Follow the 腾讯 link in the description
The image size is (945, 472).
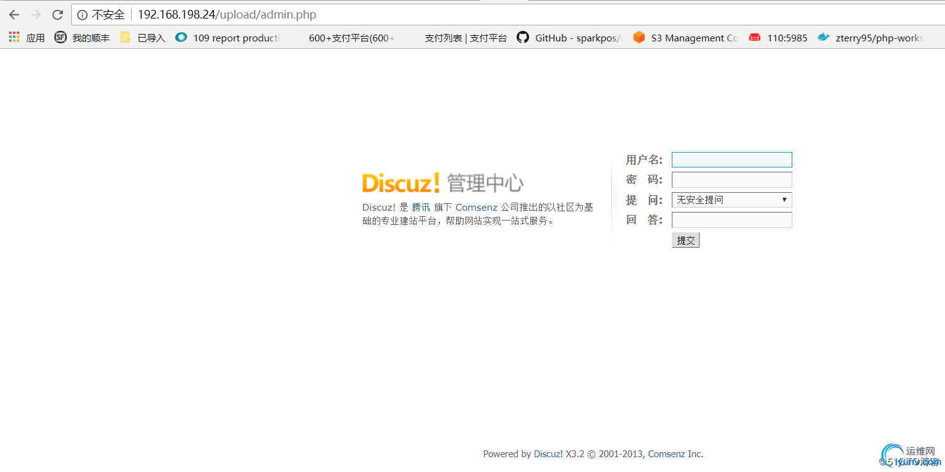(421, 208)
